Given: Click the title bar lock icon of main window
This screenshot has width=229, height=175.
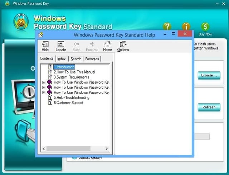Looking at the screenshot, I should click(x=7, y=3).
